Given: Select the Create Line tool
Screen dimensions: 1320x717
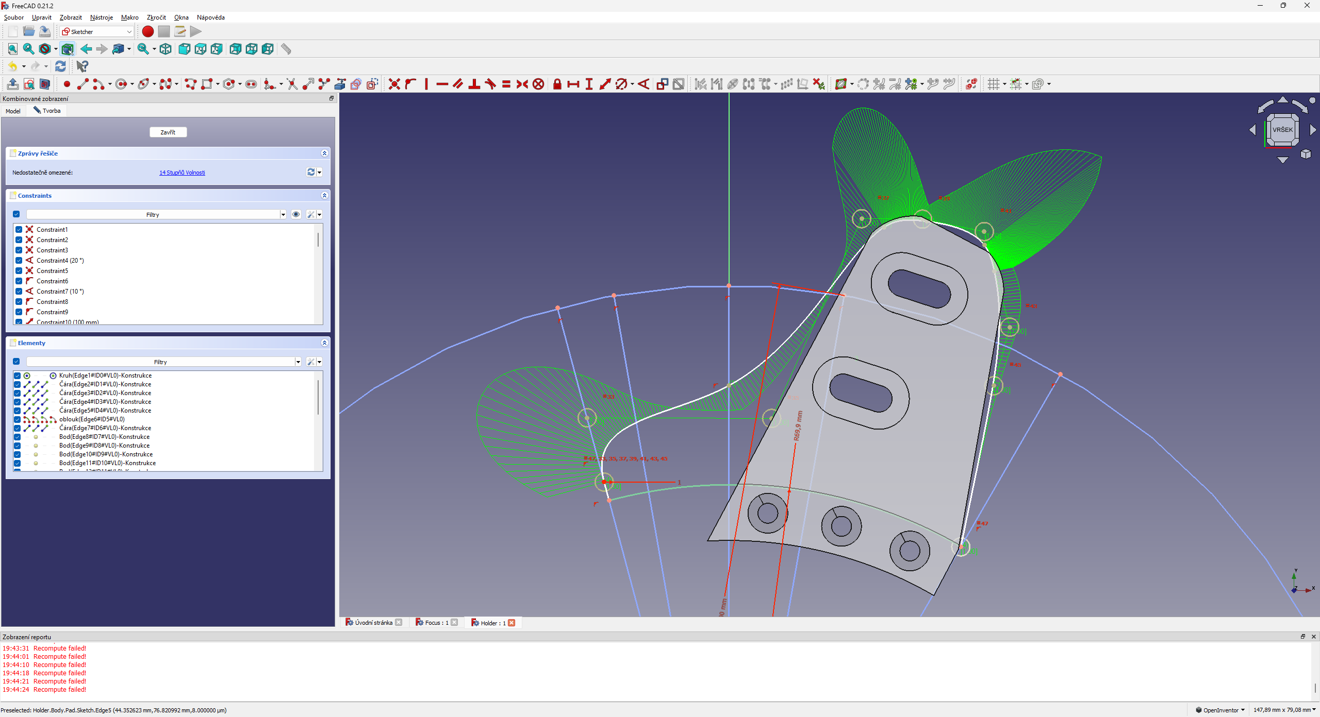Looking at the screenshot, I should [x=83, y=84].
